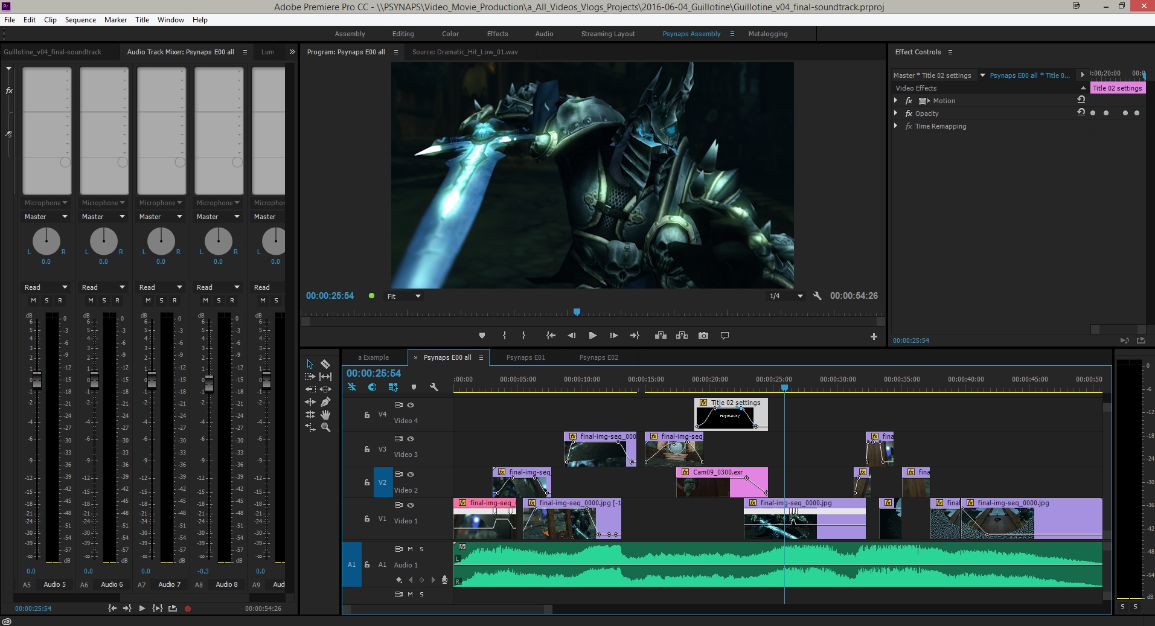Select the Rolling Edit tool
Image resolution: width=1155 pixels, height=626 pixels.
point(310,414)
